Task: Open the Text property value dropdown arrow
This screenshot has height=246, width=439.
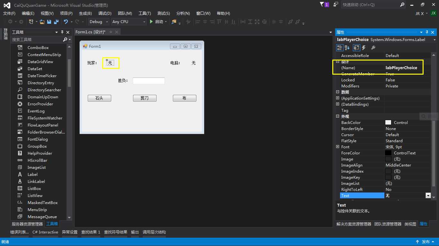Action: (428, 195)
